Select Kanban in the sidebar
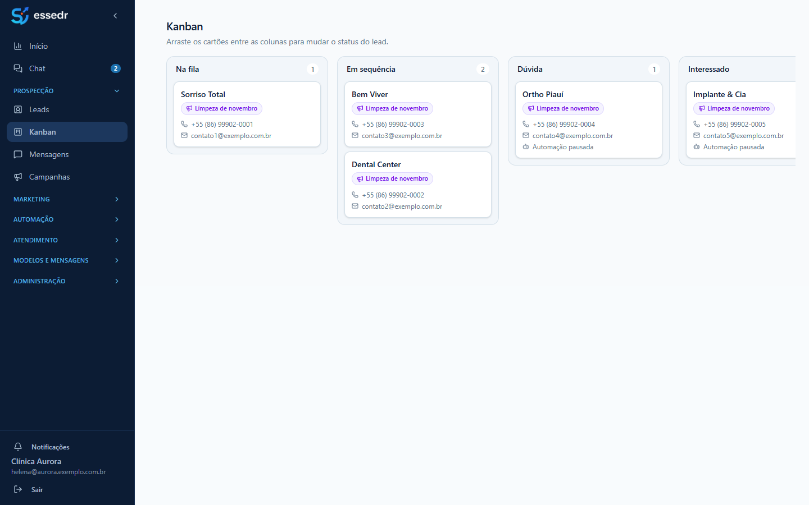809x505 pixels. 67,132
